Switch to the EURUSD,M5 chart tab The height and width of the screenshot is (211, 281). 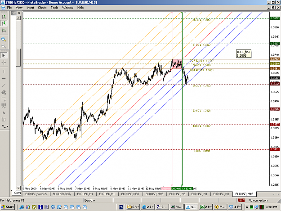point(177,194)
